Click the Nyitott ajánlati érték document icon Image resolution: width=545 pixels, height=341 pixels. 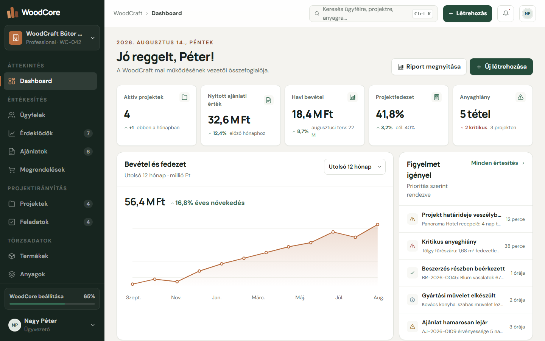click(268, 100)
